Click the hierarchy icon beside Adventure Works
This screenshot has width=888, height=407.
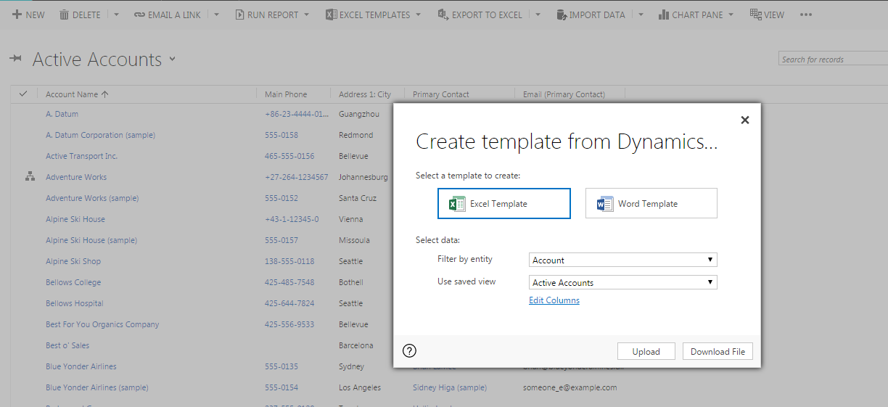click(x=30, y=177)
